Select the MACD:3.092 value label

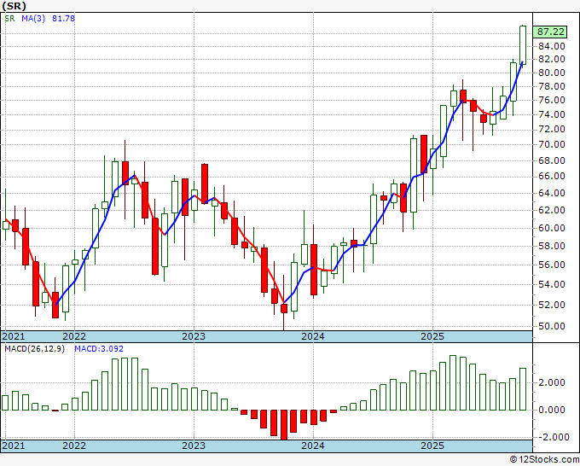point(99,349)
